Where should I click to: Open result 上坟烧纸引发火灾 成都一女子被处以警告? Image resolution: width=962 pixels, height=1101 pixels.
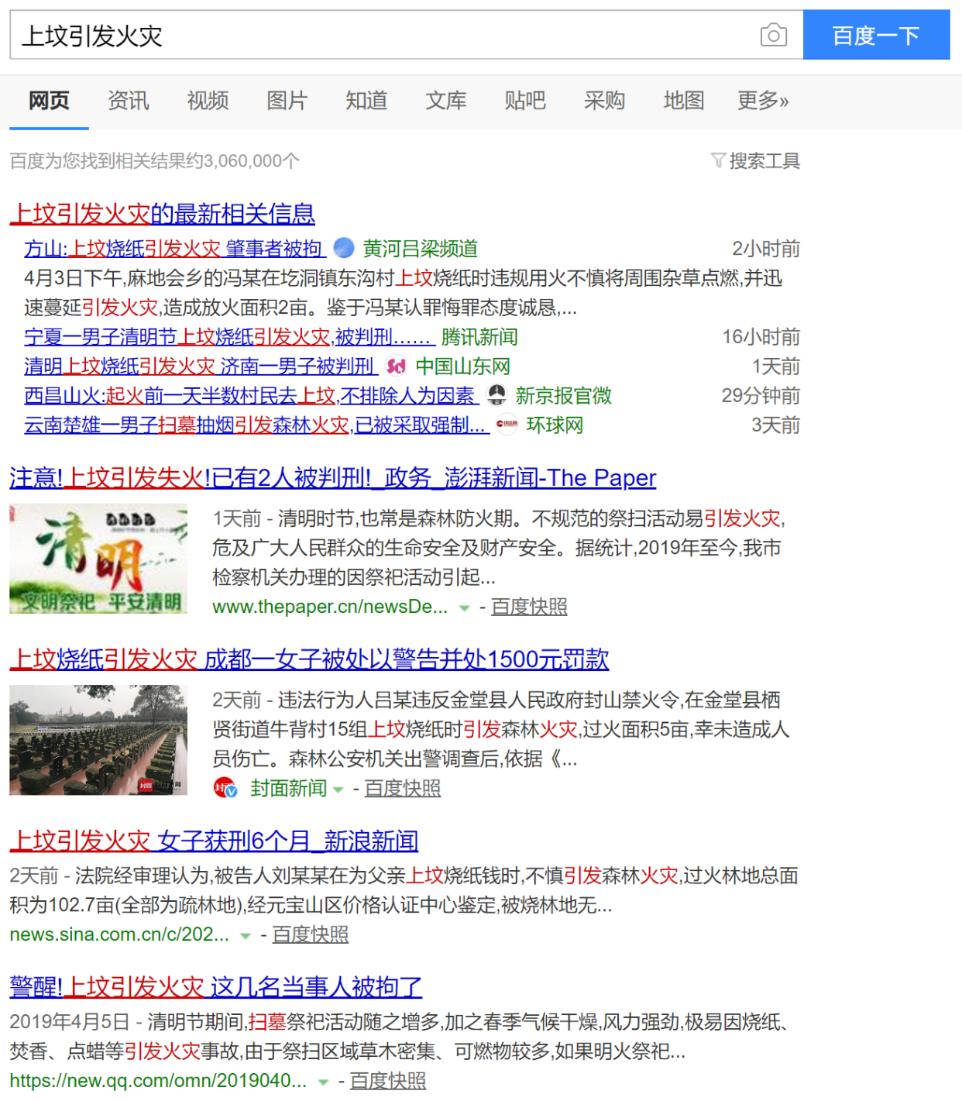tap(310, 659)
